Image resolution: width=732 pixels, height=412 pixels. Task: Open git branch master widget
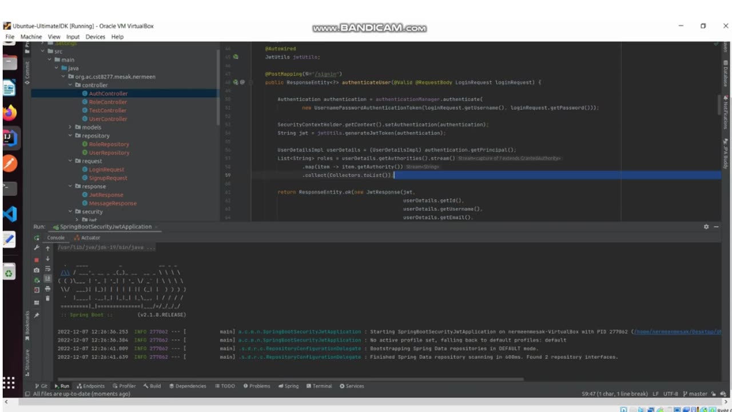click(695, 394)
